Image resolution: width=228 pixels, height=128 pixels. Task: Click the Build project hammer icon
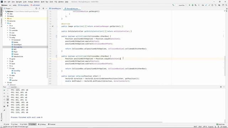click(x=173, y=5)
